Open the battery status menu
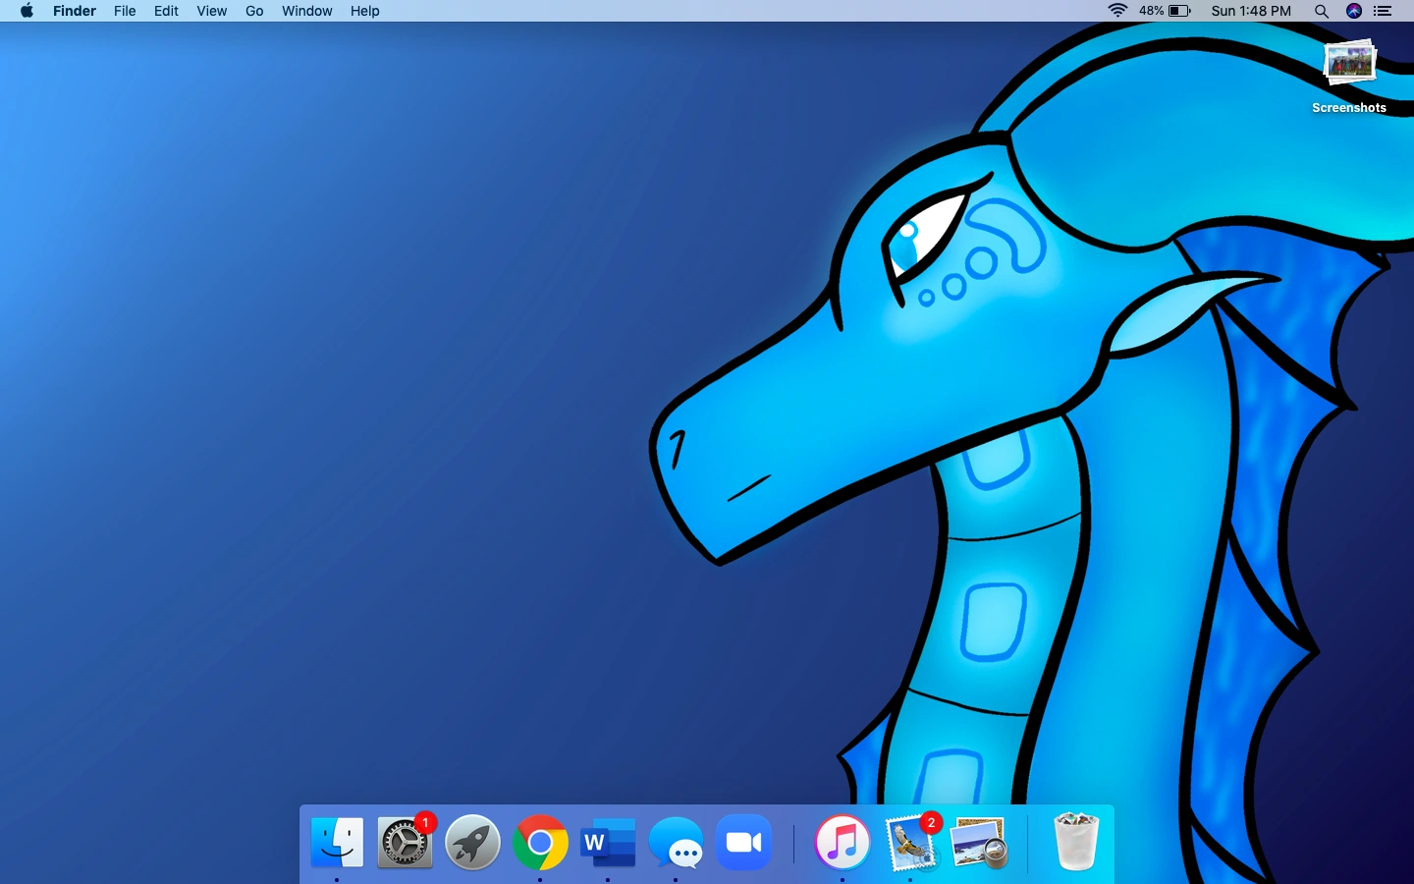1414x884 pixels. pos(1178,11)
